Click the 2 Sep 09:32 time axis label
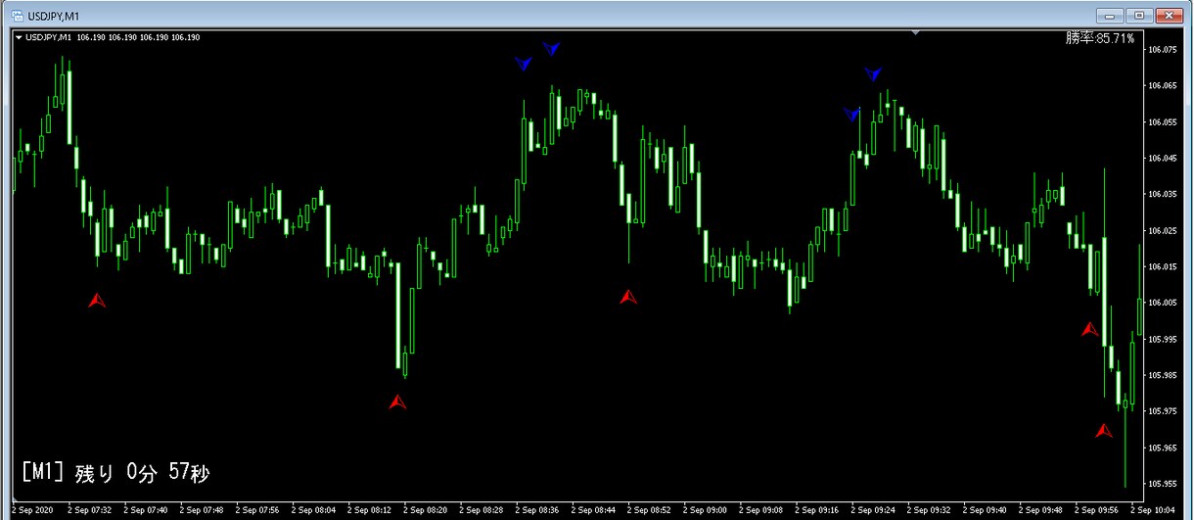Screen dimensions: 1194x520 (930, 510)
